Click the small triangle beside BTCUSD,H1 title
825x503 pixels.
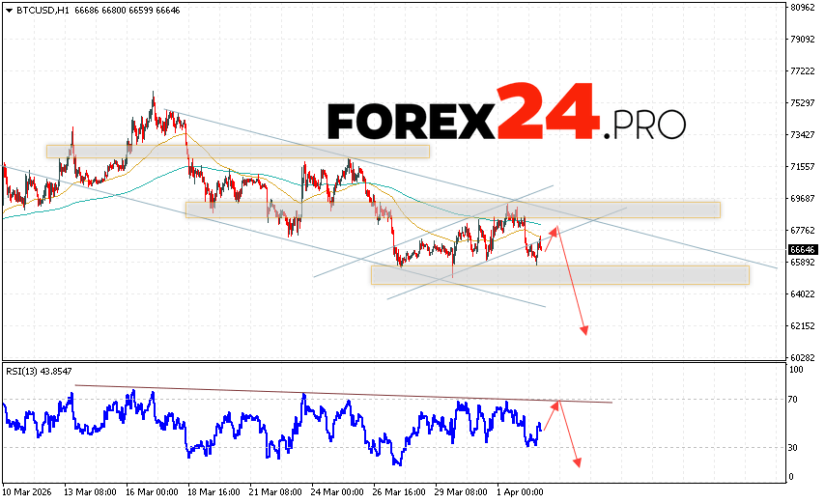(7, 8)
